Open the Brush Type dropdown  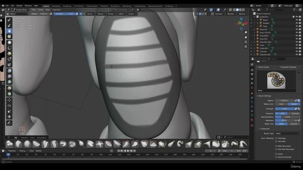288,133
